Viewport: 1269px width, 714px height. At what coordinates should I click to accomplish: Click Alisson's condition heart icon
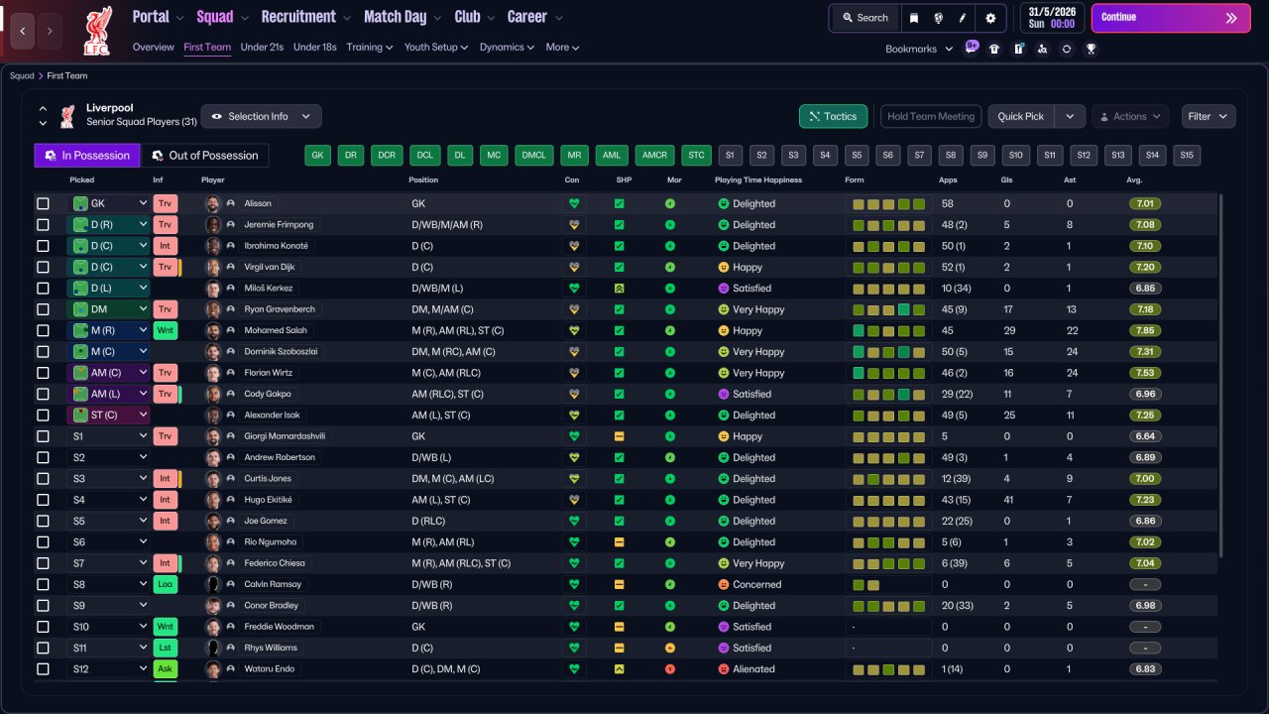click(x=573, y=203)
